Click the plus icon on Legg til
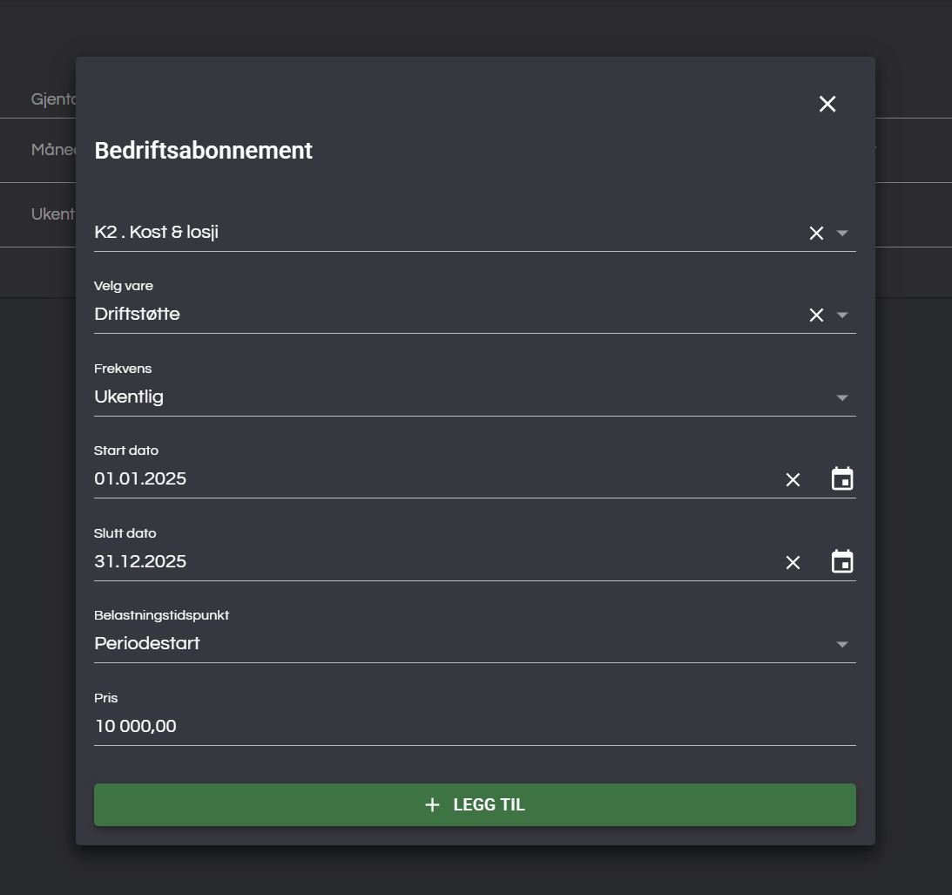Screen dimensions: 952x895 point(432,805)
